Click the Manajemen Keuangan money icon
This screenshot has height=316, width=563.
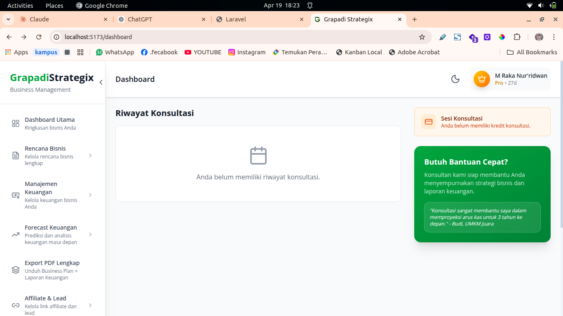(x=16, y=195)
